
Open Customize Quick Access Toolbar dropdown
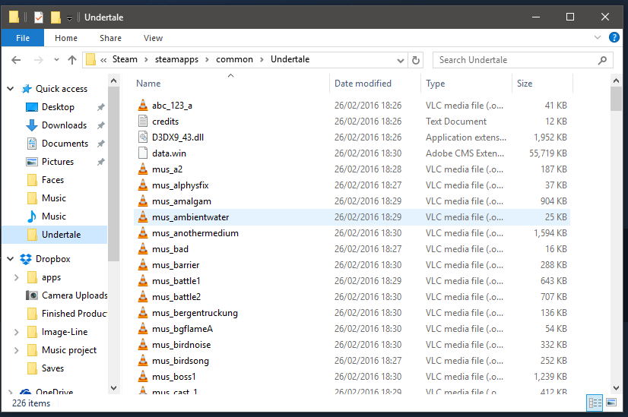(69, 17)
